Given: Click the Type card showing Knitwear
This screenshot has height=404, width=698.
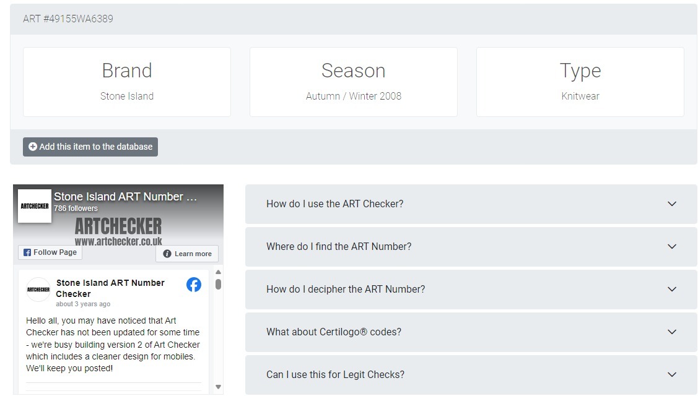Looking at the screenshot, I should point(580,82).
